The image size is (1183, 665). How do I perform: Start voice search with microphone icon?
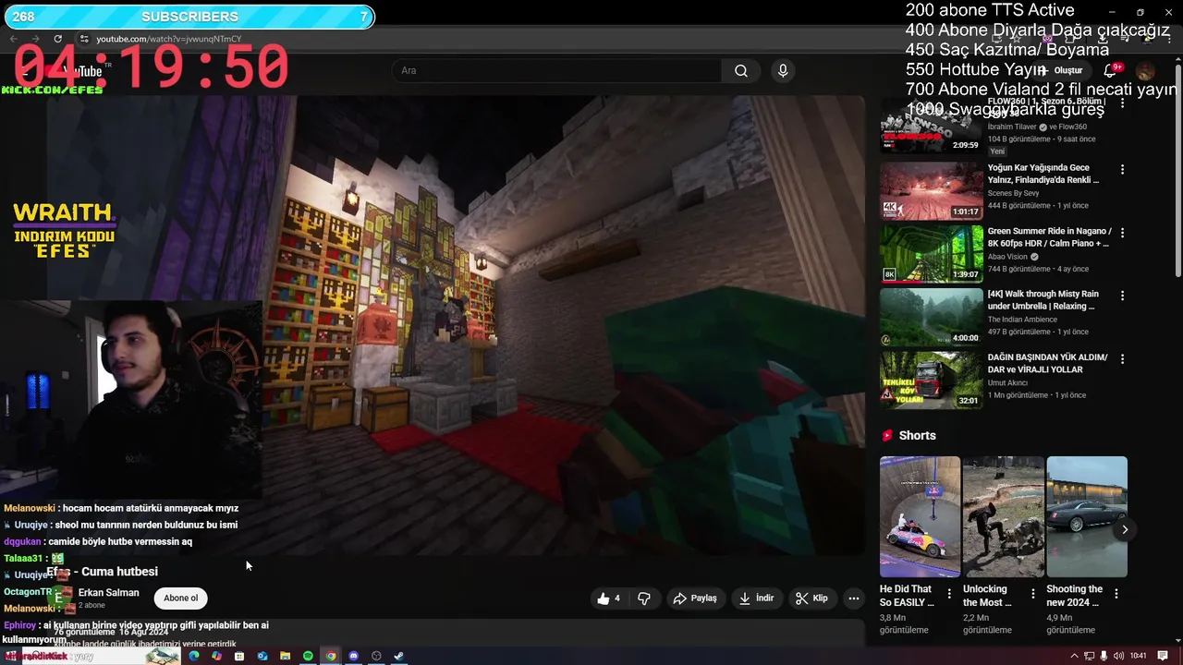(x=783, y=70)
